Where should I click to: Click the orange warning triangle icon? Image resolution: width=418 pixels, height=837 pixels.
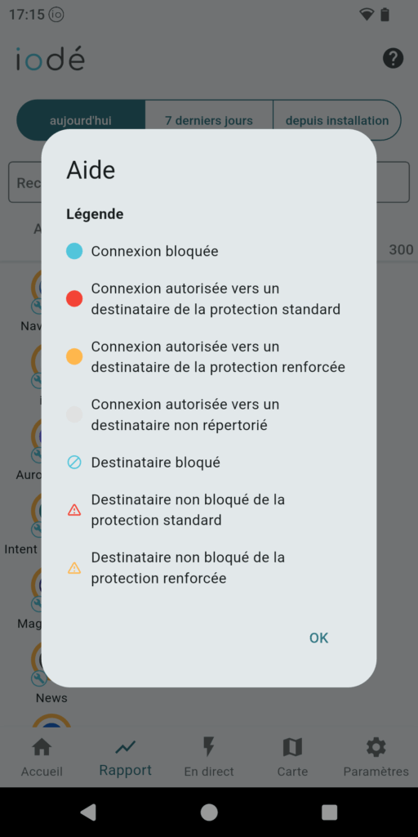(x=74, y=568)
